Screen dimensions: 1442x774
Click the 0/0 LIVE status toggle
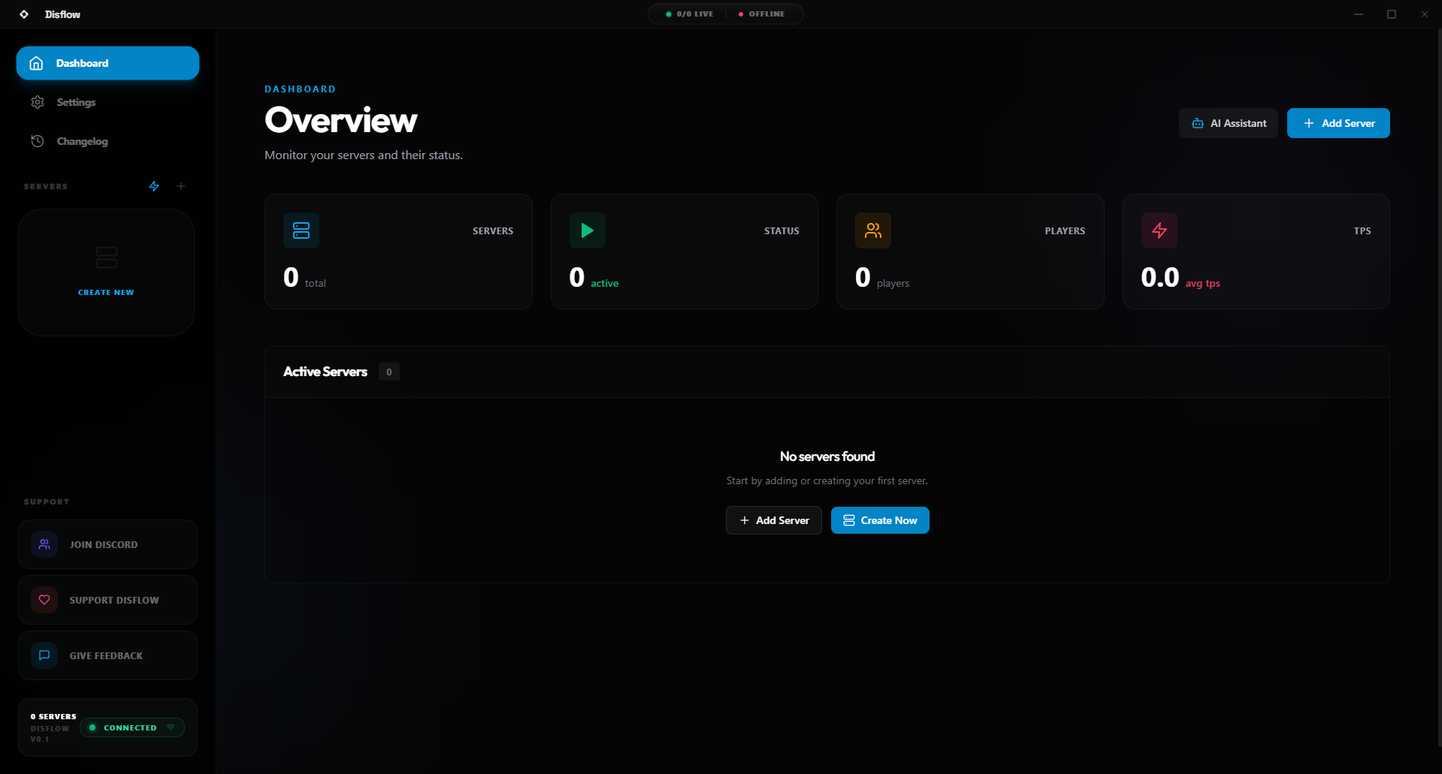coord(686,14)
